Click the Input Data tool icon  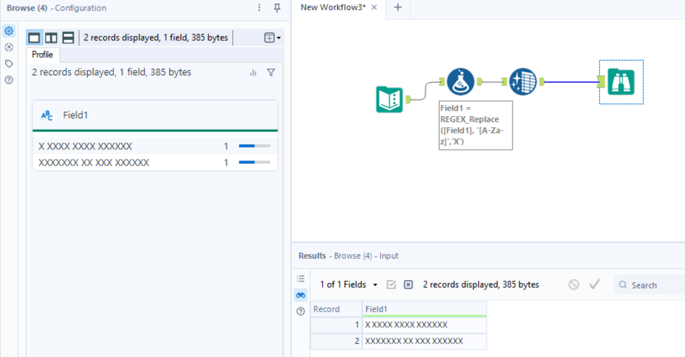(390, 99)
